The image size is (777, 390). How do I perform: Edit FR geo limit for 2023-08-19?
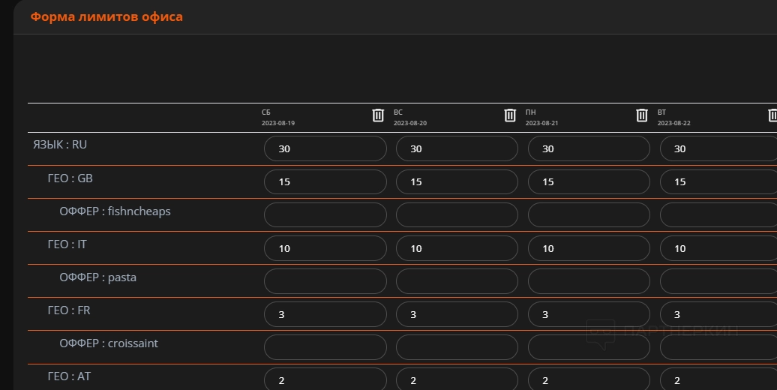pyautogui.click(x=325, y=314)
